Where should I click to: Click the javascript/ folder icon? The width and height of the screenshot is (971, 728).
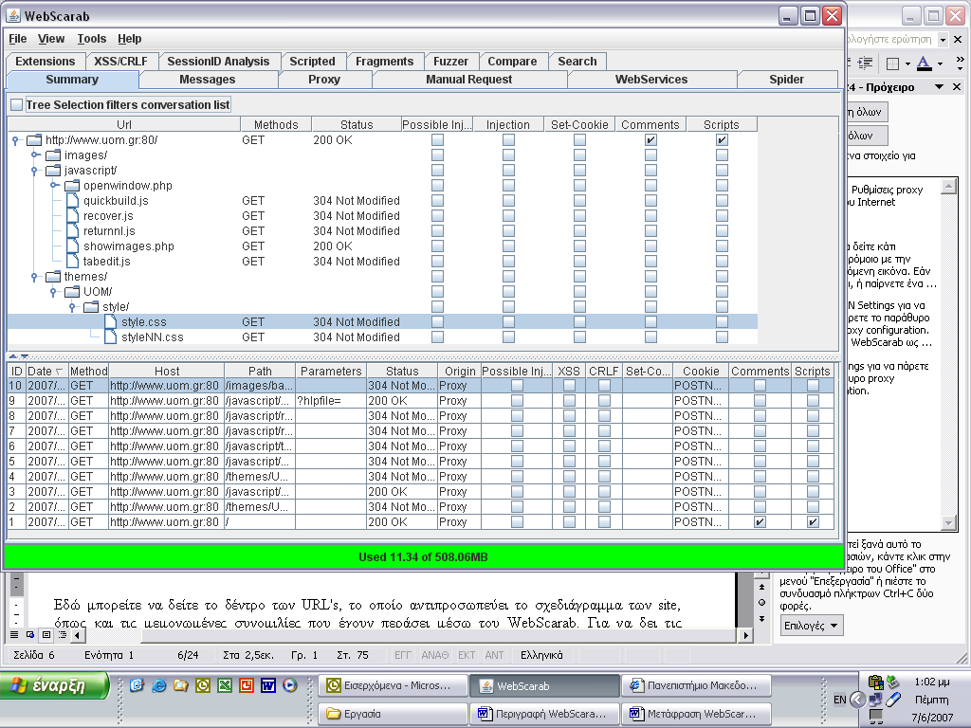pos(53,171)
